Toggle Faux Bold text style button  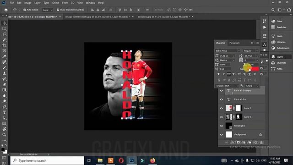tap(219, 74)
